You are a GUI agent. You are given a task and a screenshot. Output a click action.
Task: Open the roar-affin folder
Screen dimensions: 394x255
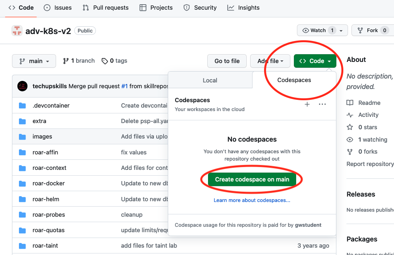point(45,152)
